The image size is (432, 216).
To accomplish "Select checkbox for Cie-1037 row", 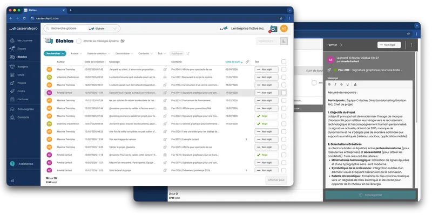I will coord(284,77).
